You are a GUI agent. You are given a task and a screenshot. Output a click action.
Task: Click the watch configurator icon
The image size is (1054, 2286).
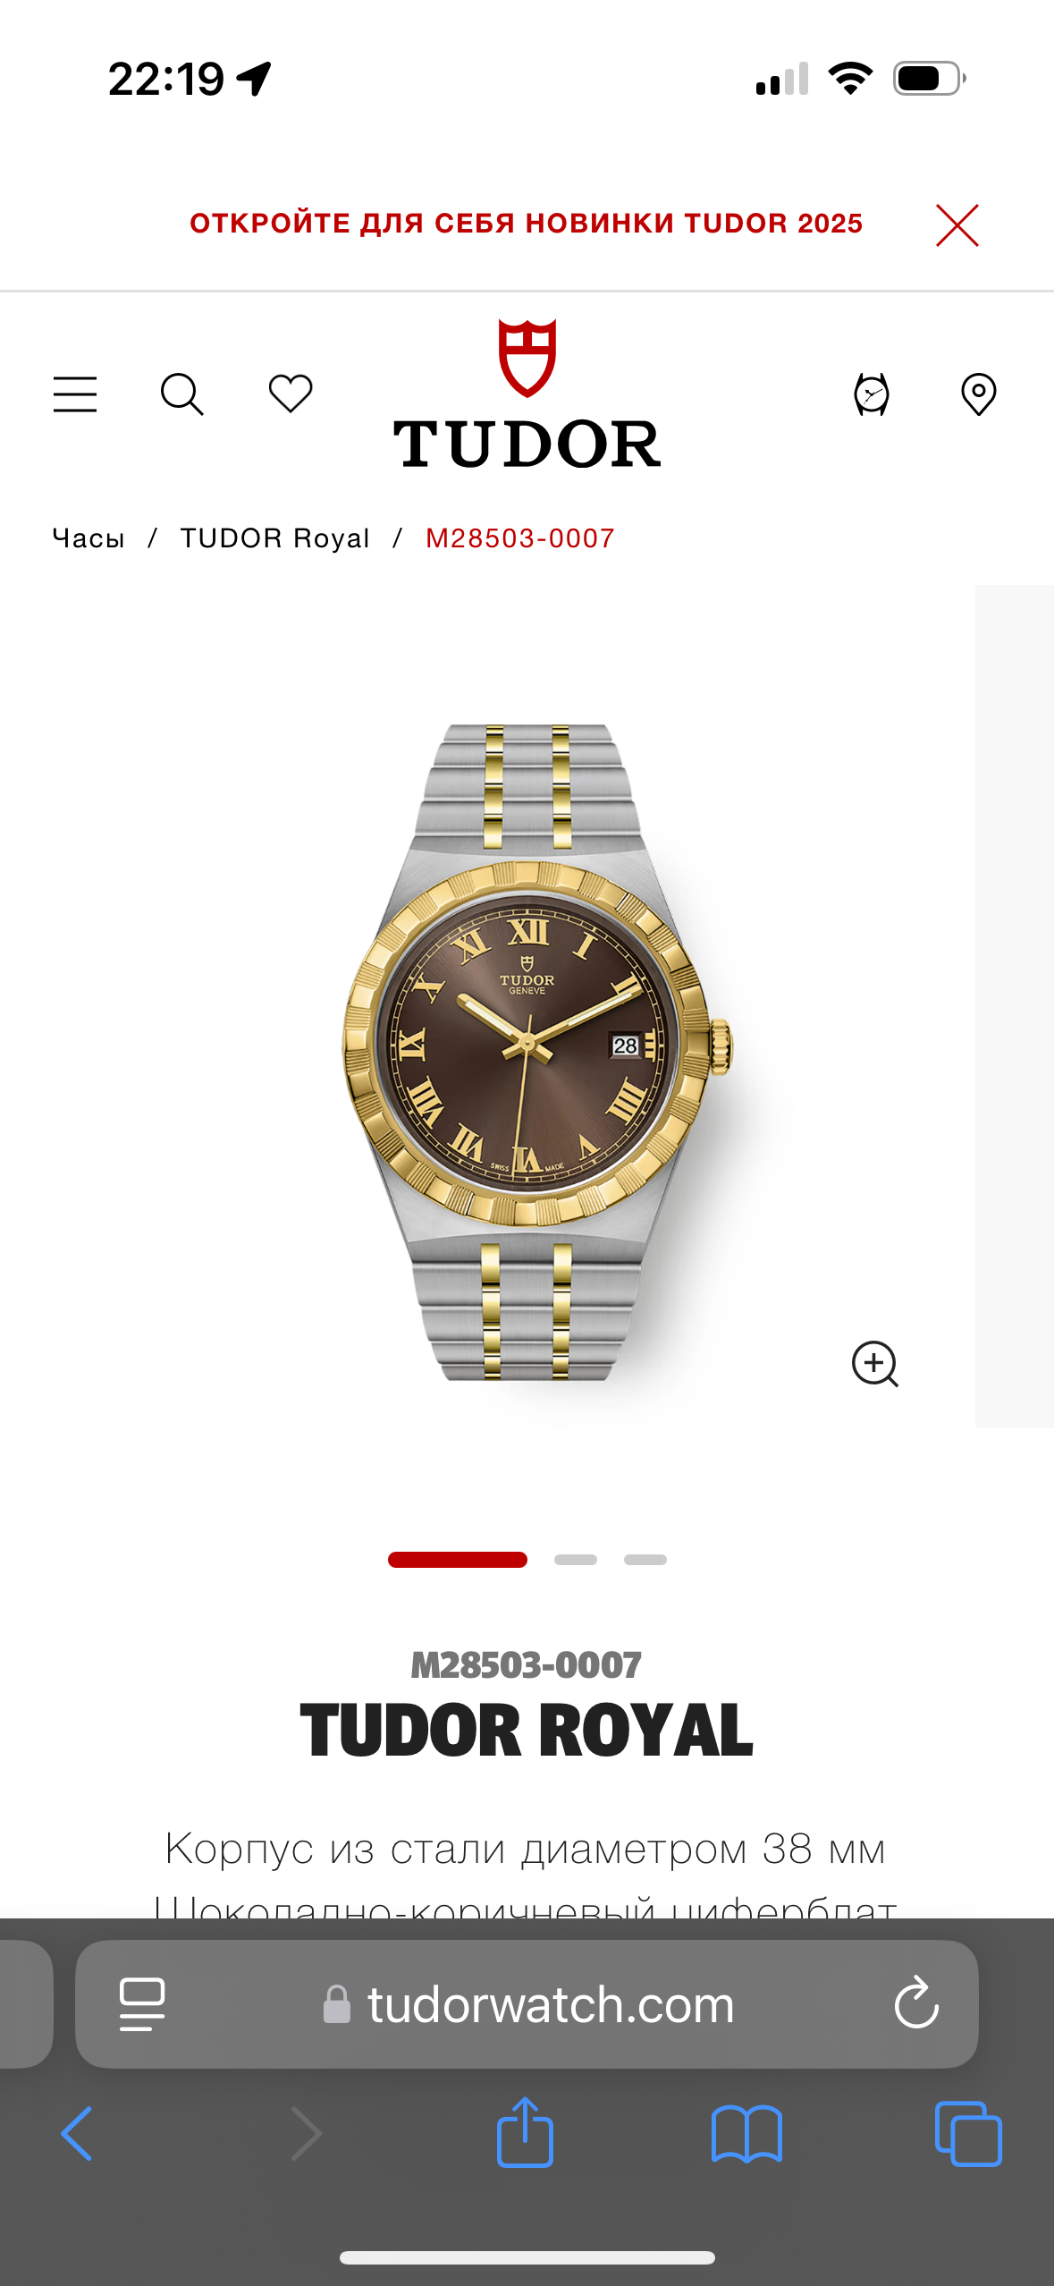tap(872, 394)
